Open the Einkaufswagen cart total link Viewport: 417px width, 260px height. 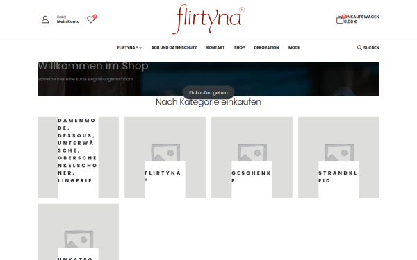(362, 19)
